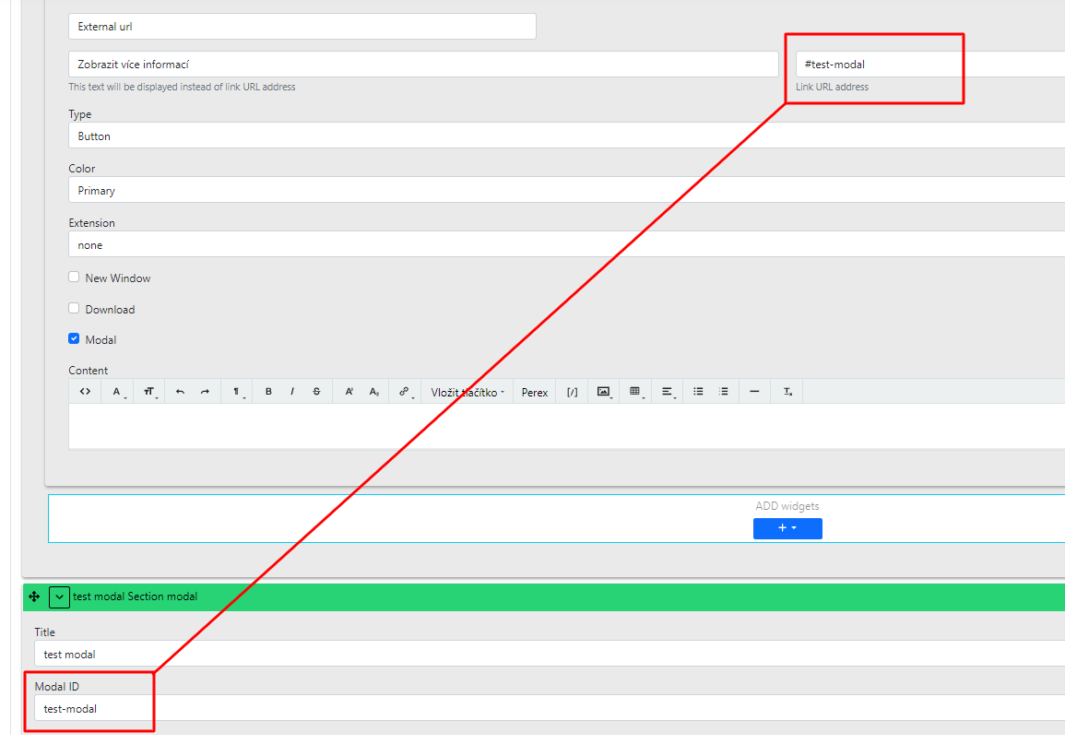Screen dimensions: 1065x744
Task: Enable the New Window checkbox
Action: [74, 278]
